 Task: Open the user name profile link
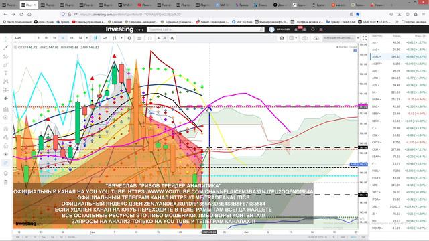[x=283, y=29]
